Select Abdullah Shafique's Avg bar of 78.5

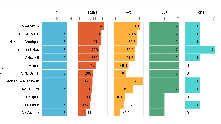(125, 42)
